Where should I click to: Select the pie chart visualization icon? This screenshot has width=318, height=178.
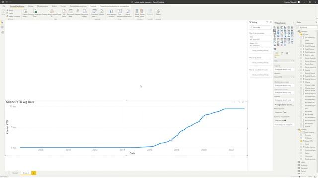(x=285, y=33)
